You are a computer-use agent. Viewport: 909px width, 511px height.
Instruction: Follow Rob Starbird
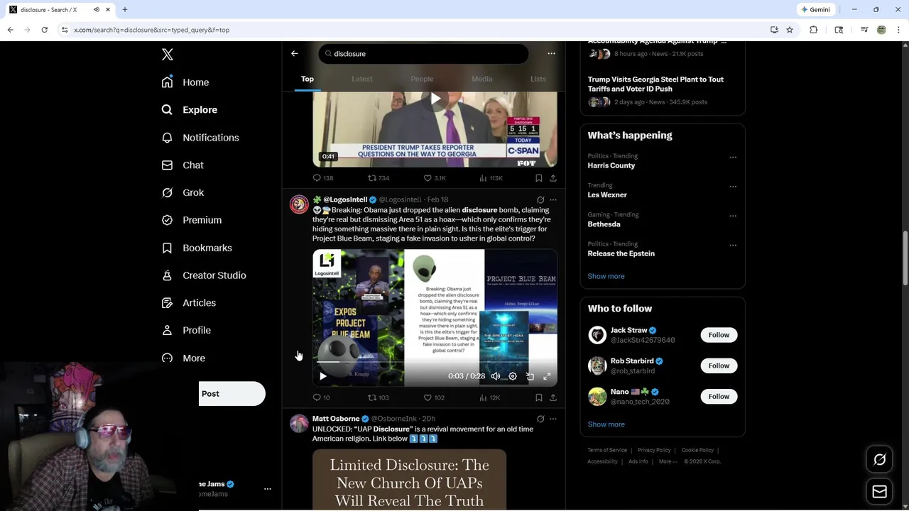(719, 366)
